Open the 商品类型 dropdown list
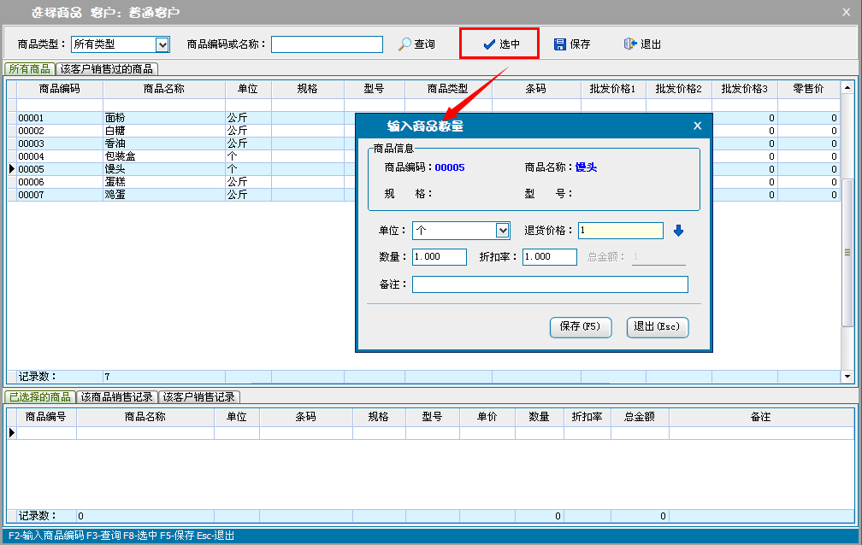Screen dimensions: 862x545 click(162, 44)
